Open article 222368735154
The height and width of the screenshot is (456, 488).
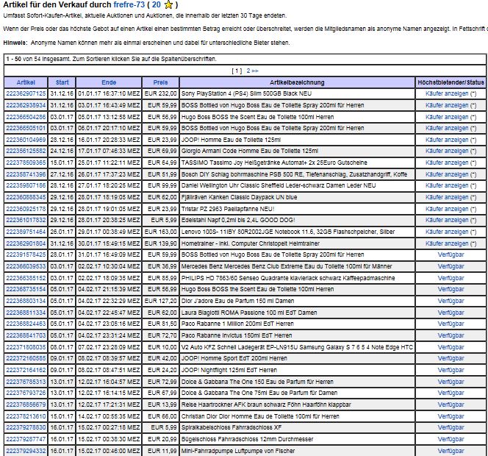click(26, 289)
